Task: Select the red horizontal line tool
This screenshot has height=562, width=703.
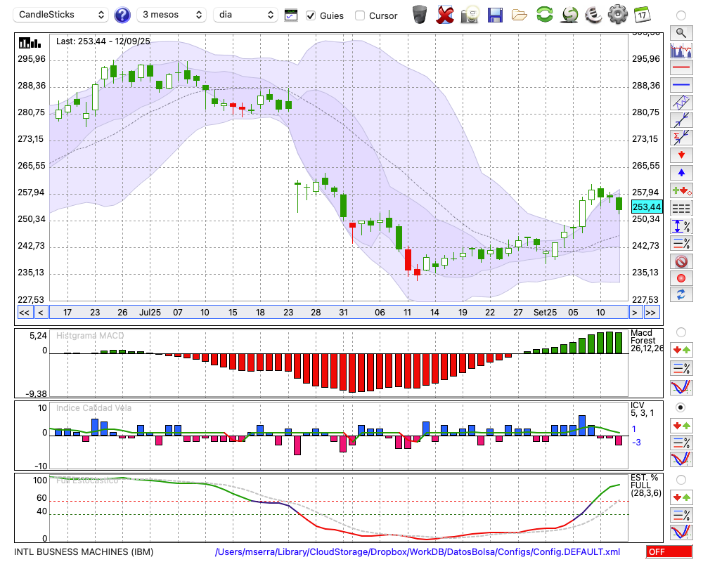Action: 681,67
